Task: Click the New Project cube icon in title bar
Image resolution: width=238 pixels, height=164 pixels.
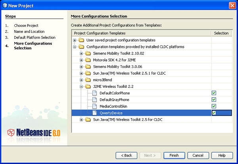Action: (x=5, y=6)
